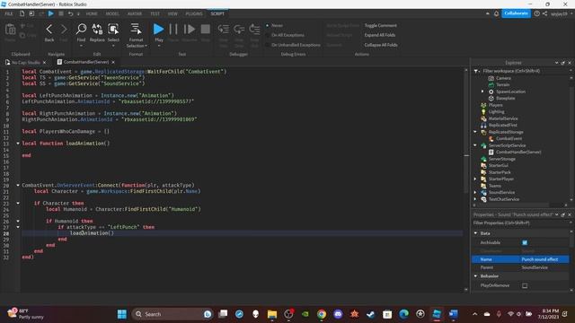Expand the SpawnLocation tree node
Image resolution: width=575 pixels, height=323 pixels.
483,92
